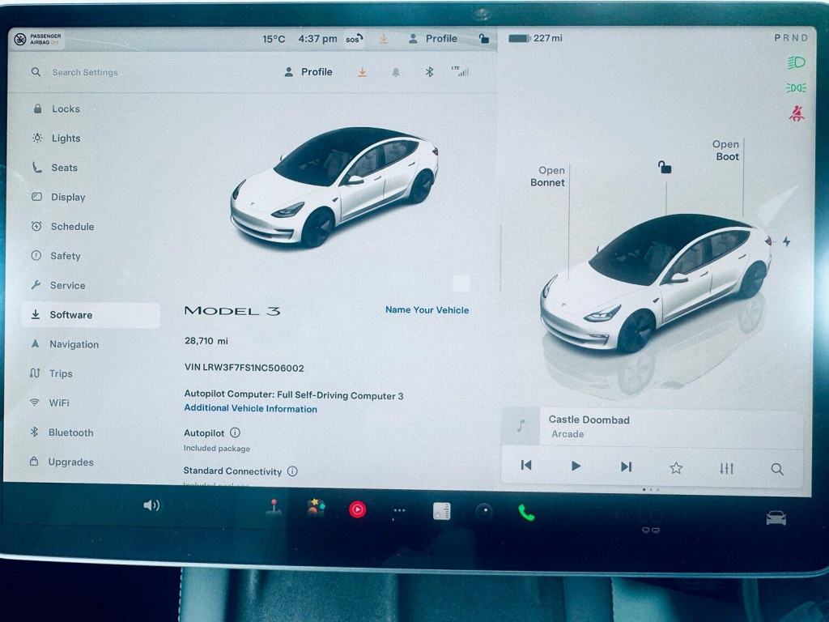
Task: Tap the Bluetooth icon in settings header
Action: tap(430, 72)
